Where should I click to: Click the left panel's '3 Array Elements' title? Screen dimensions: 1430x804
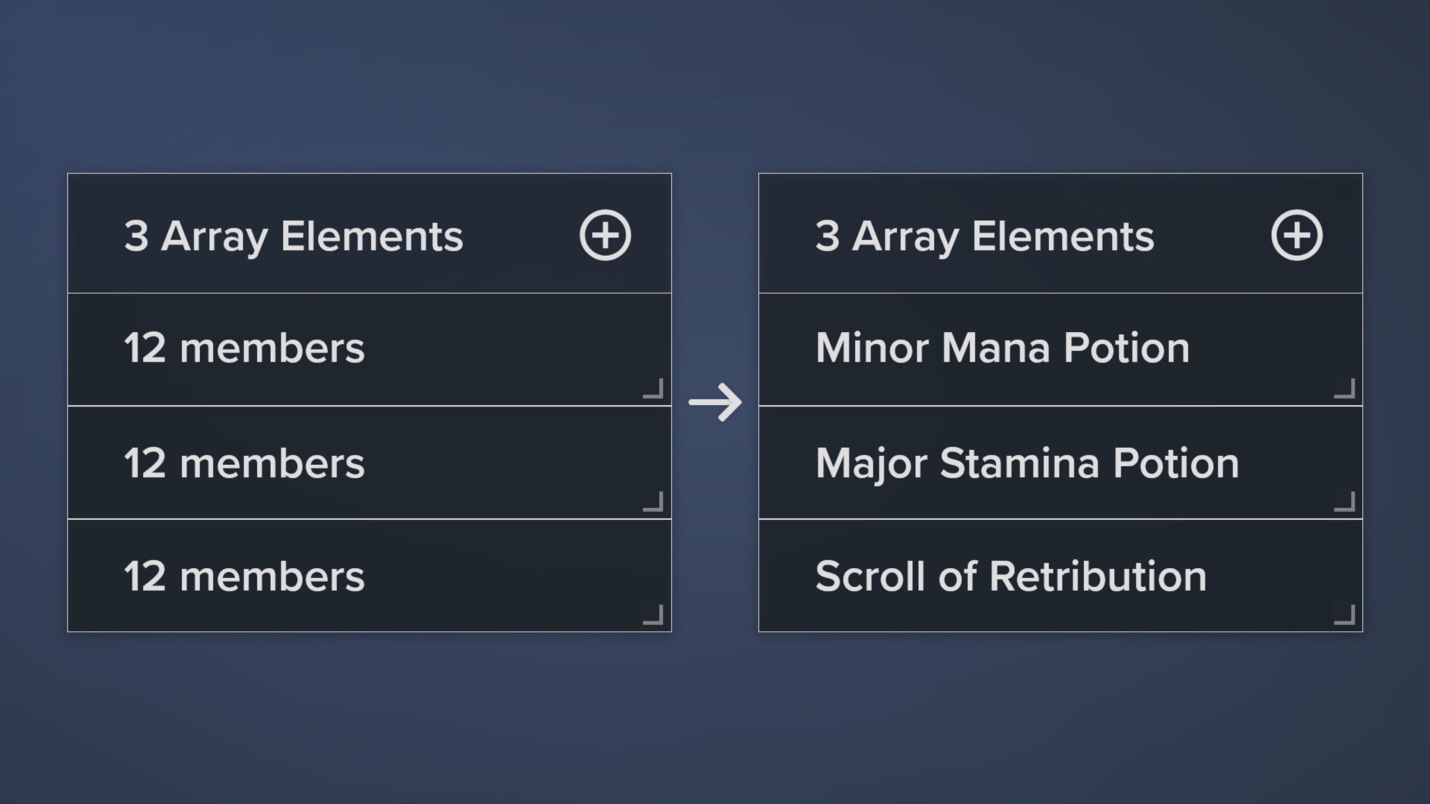(x=293, y=236)
